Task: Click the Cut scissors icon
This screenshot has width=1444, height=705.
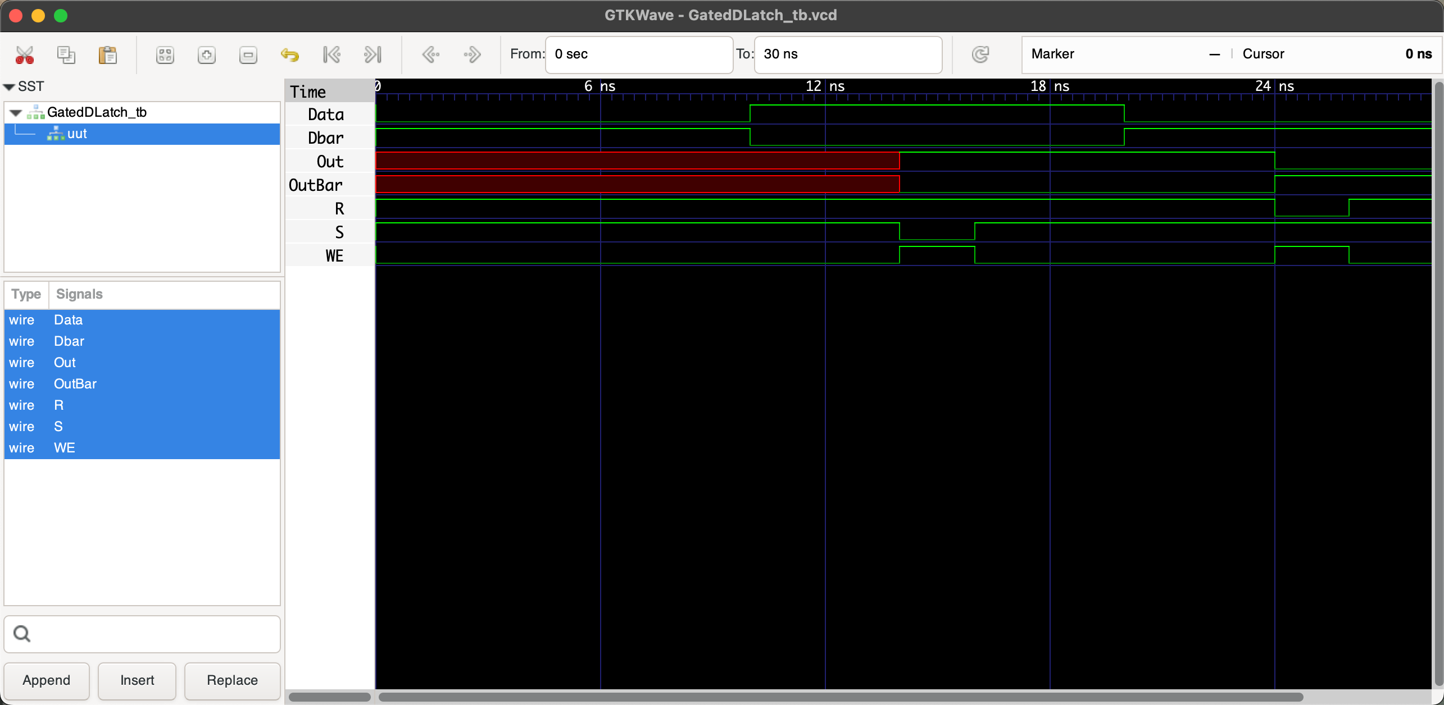Action: point(25,54)
